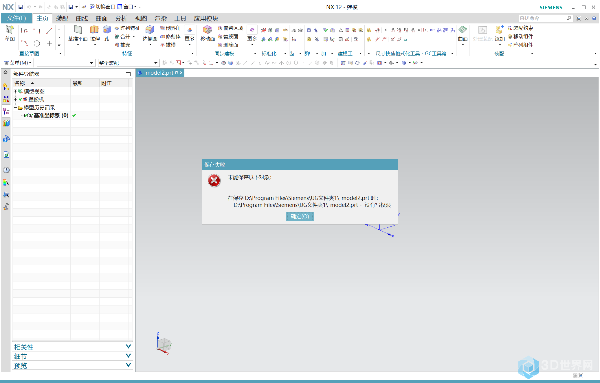
Task: Expand the 摄像机 tree node
Action: 15,99
